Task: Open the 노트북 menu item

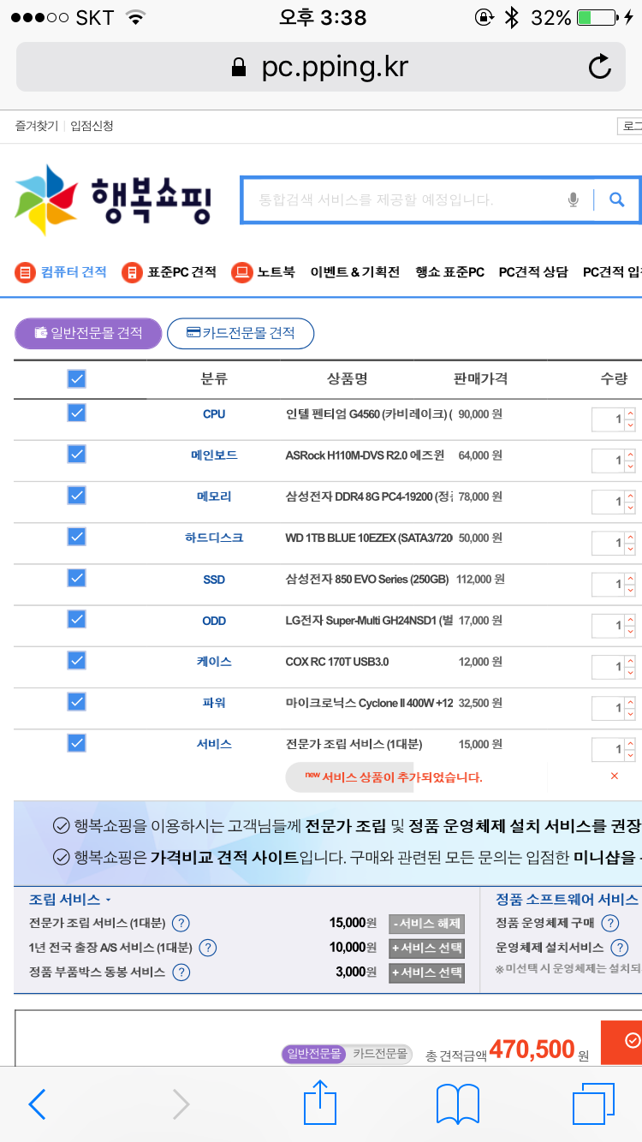Action: (264, 272)
